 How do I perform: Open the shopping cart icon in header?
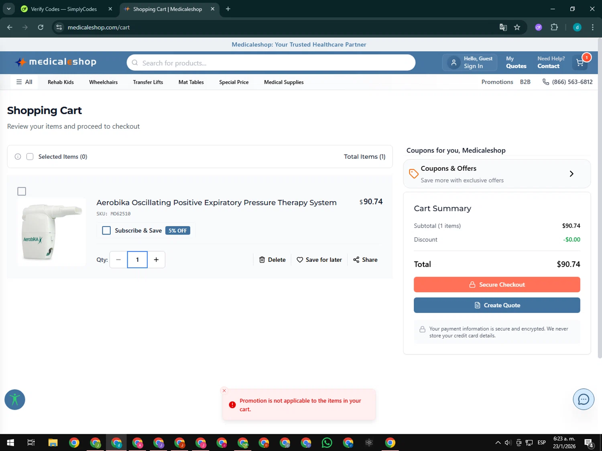pyautogui.click(x=580, y=62)
